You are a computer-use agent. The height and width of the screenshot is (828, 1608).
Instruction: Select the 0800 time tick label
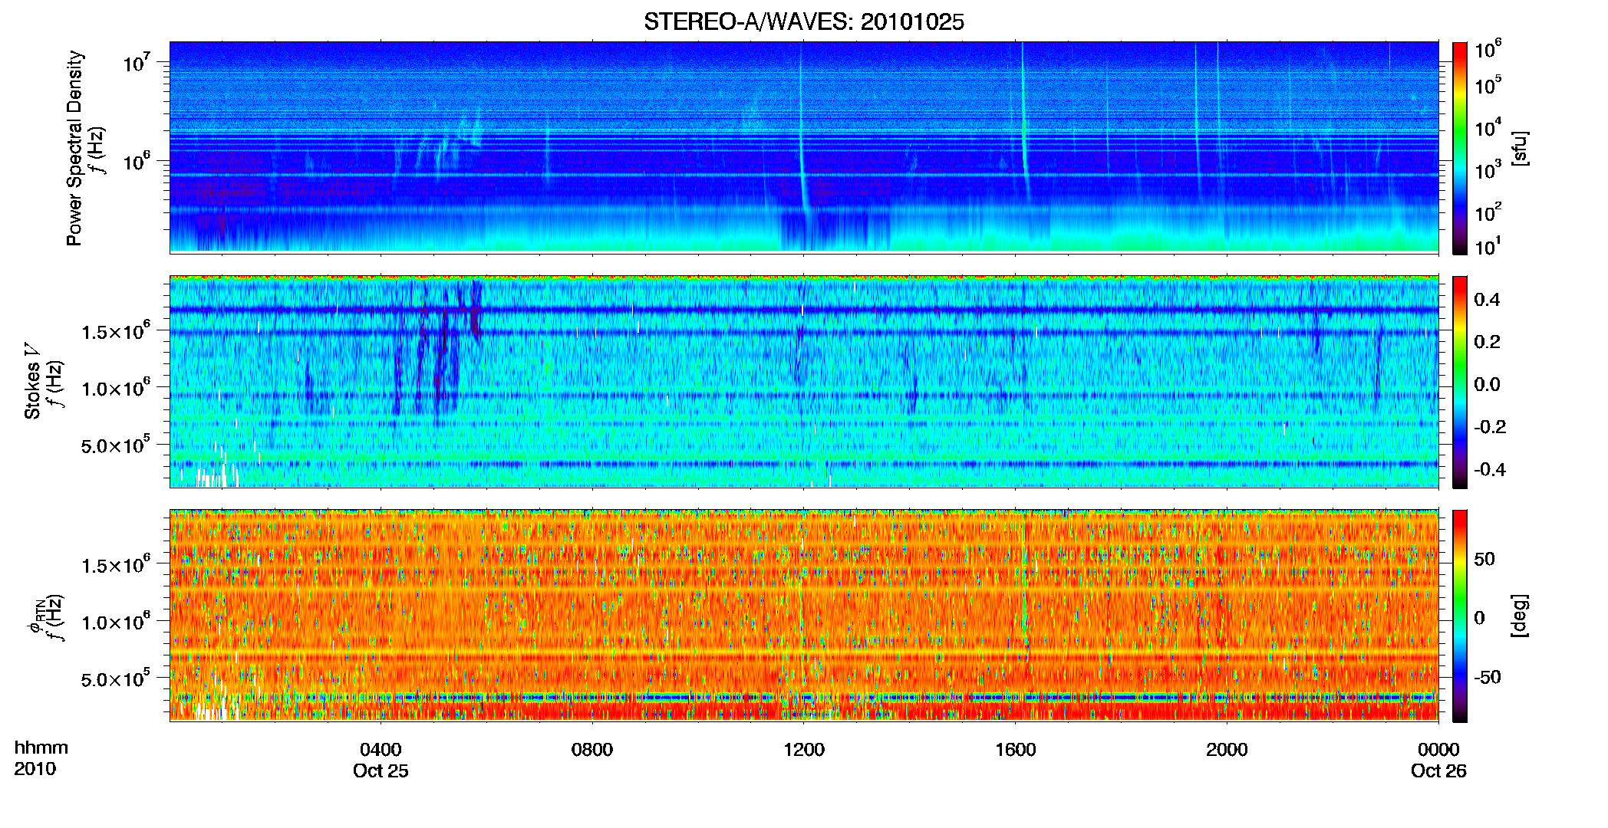point(592,750)
